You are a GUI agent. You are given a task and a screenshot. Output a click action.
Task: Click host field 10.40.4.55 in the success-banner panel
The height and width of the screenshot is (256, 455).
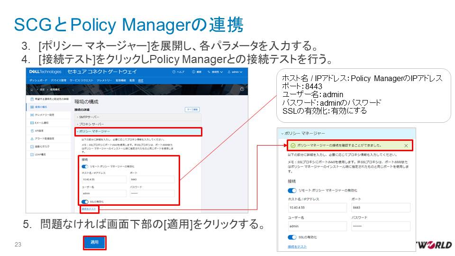point(318,208)
